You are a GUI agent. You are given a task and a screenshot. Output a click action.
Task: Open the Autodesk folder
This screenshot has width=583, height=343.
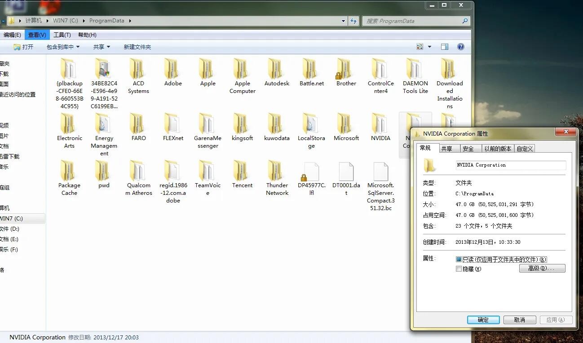click(277, 72)
